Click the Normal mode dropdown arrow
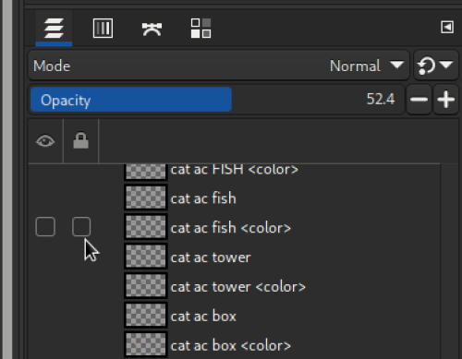The image size is (462, 359). 396,65
